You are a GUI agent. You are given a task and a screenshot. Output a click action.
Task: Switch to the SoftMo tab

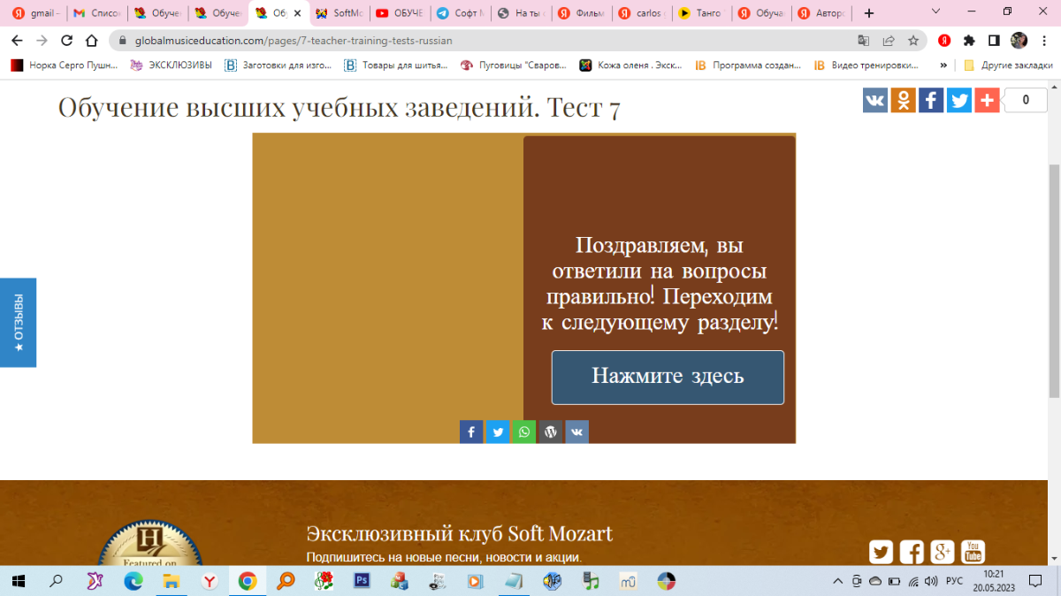pos(340,13)
